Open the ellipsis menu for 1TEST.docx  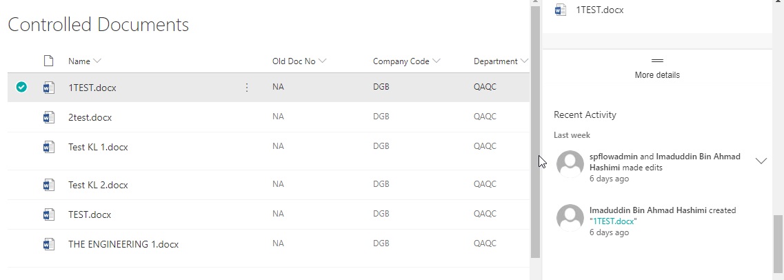tap(246, 88)
